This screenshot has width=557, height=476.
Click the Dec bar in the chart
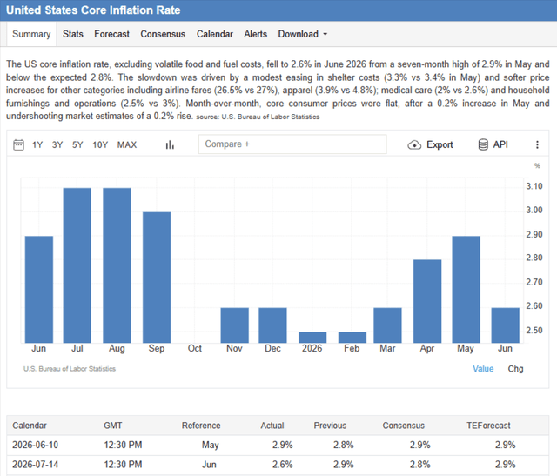click(x=272, y=325)
